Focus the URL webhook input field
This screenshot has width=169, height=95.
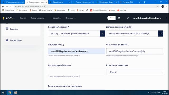[76, 51]
